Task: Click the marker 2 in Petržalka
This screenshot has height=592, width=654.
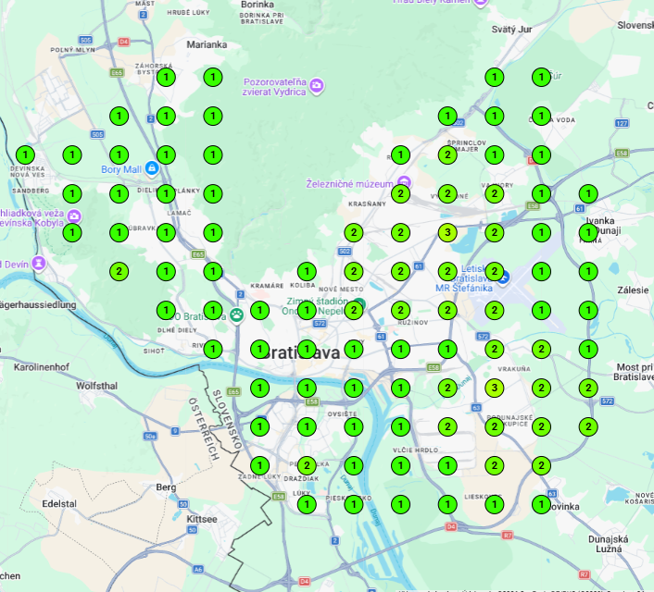Action: [307, 465]
